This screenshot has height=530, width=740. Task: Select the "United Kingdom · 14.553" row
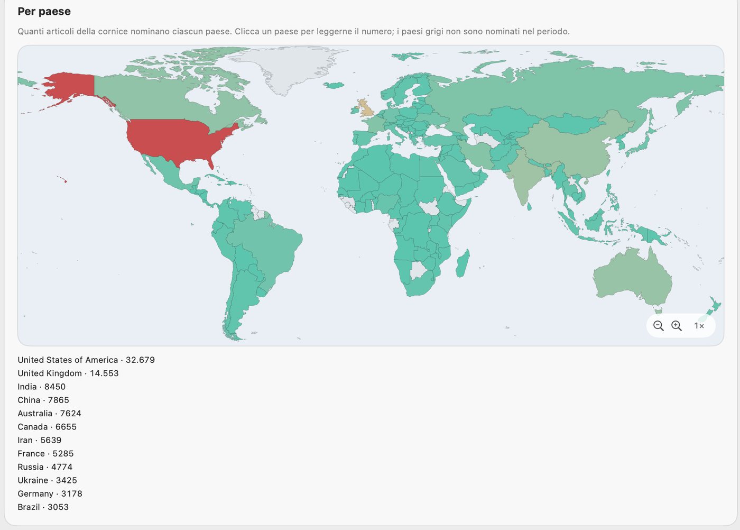click(x=68, y=373)
